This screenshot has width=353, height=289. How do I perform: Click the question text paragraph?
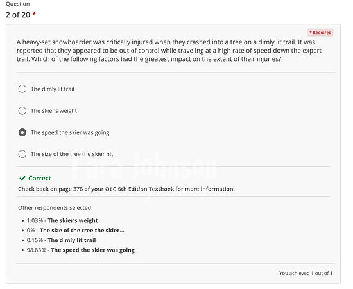[x=169, y=51]
